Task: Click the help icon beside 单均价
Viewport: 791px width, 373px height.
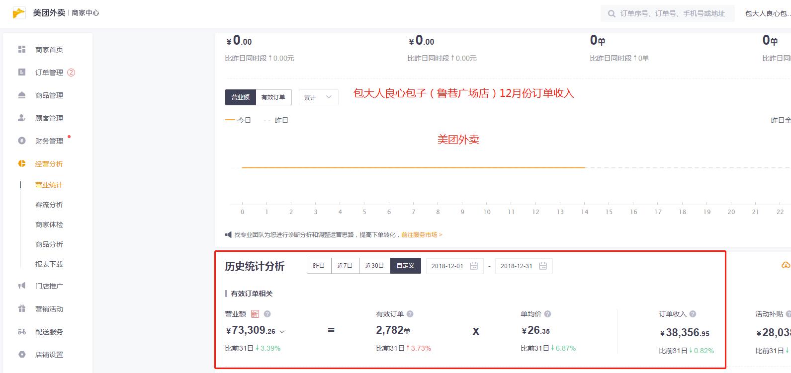Action: 548,314
